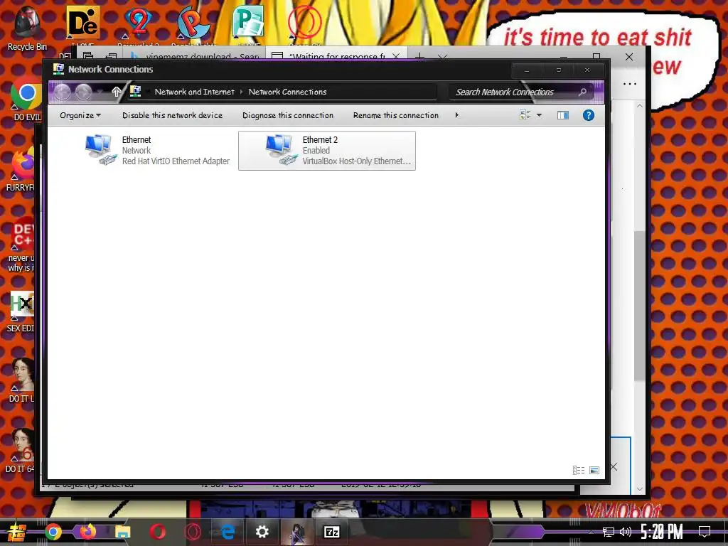
Task: Open the Publisher desktop icon
Action: point(248,22)
